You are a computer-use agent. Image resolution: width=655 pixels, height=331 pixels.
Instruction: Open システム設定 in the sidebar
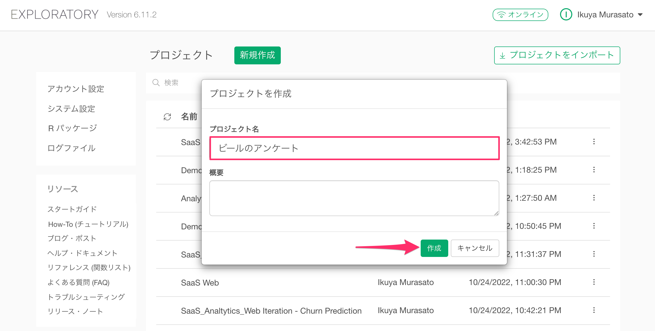pos(71,109)
